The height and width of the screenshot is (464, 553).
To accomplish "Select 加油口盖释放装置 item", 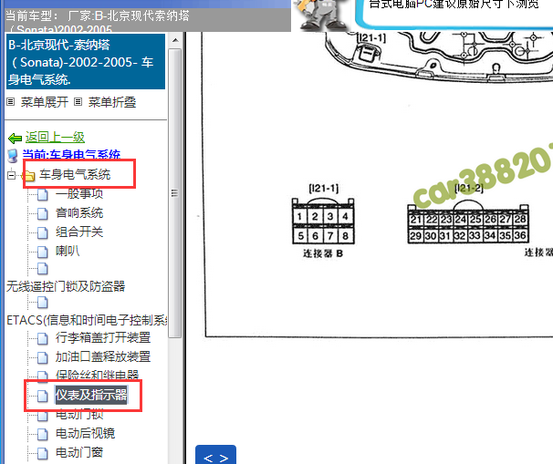I will [103, 356].
